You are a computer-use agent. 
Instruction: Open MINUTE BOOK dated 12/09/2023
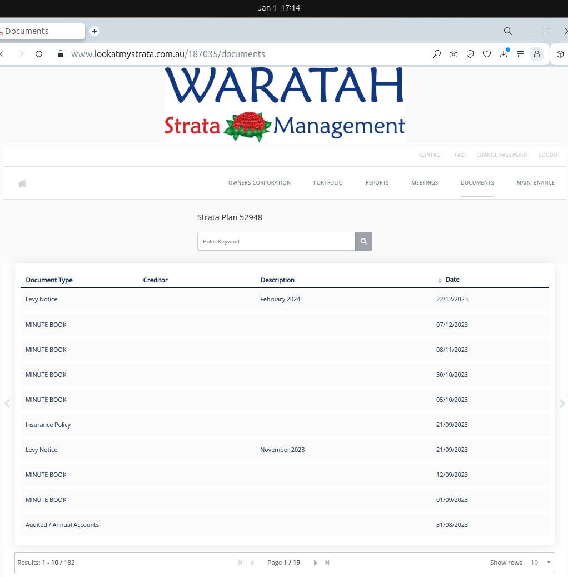[285, 475]
